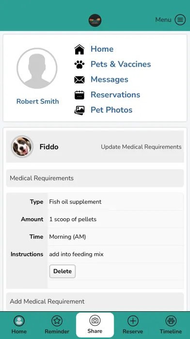Open the Reserve plus tab
Viewport: 190px width, 339px height.
(x=133, y=325)
